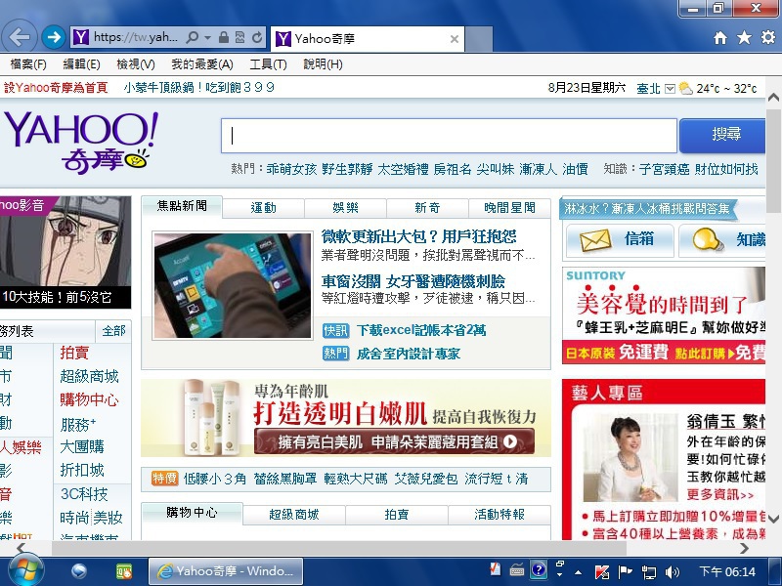Open 淋冰水？漸凍人冰桶挑戰問答集 link
This screenshot has height=586, width=782.
coord(647,208)
